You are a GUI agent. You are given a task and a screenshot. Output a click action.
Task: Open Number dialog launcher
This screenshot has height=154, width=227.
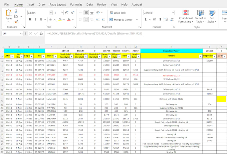coord(174,27)
